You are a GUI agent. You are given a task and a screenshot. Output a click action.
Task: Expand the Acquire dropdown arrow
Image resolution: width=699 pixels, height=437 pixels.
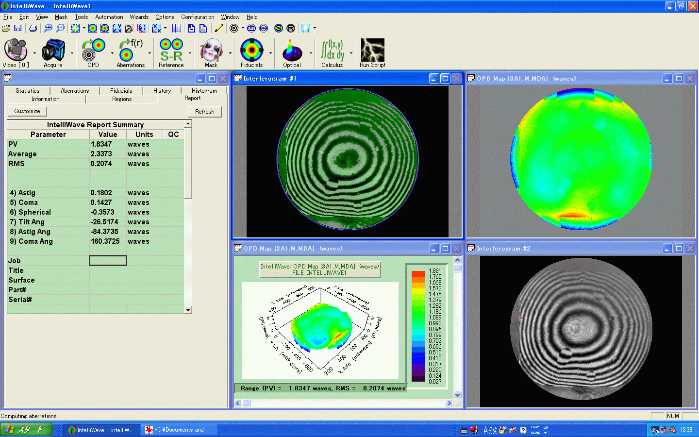pos(72,53)
